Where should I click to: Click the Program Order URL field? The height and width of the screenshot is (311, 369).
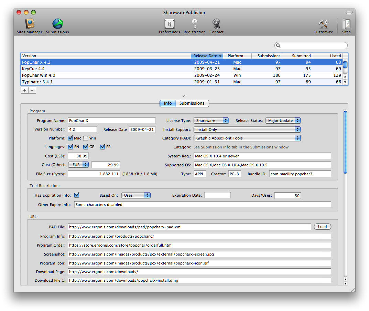[199, 245]
